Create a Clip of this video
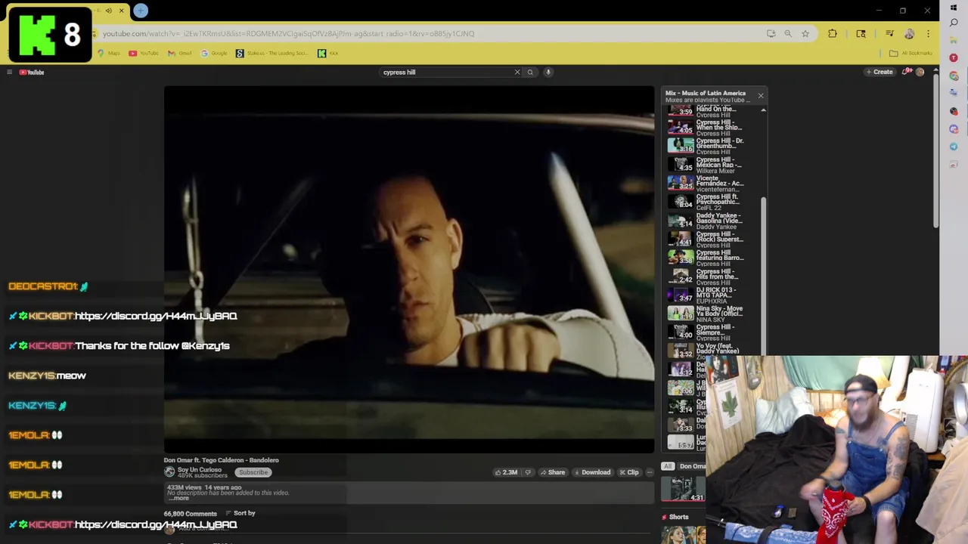Screen dimensions: 968x544 point(629,472)
